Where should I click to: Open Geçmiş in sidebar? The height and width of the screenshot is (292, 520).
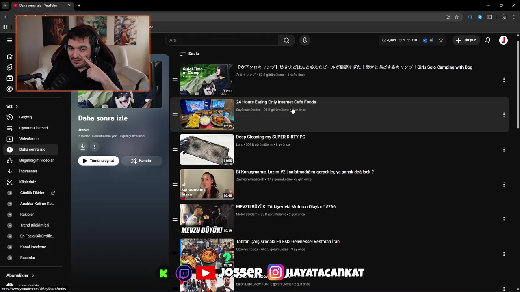click(x=31, y=117)
